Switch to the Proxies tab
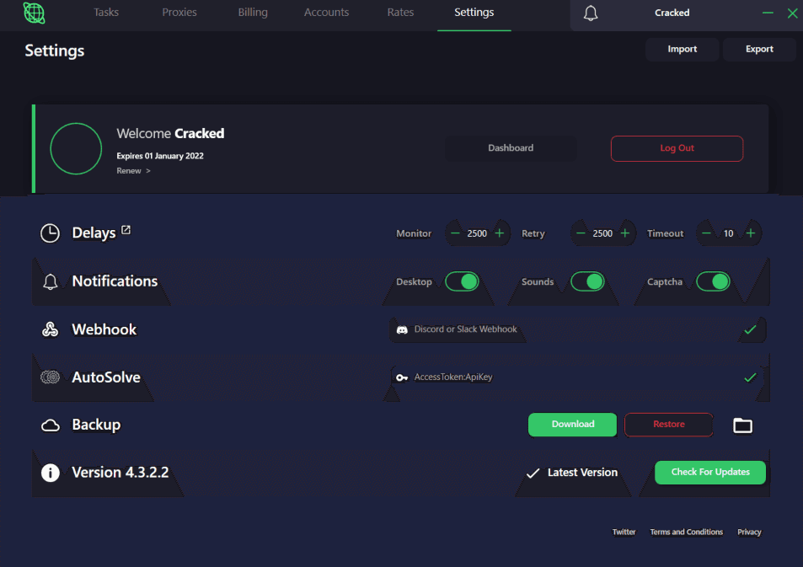This screenshot has width=803, height=567. (x=179, y=13)
